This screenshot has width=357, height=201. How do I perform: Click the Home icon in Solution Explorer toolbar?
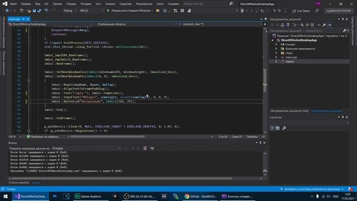(x=282, y=25)
